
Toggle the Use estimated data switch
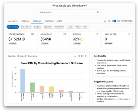114,21
